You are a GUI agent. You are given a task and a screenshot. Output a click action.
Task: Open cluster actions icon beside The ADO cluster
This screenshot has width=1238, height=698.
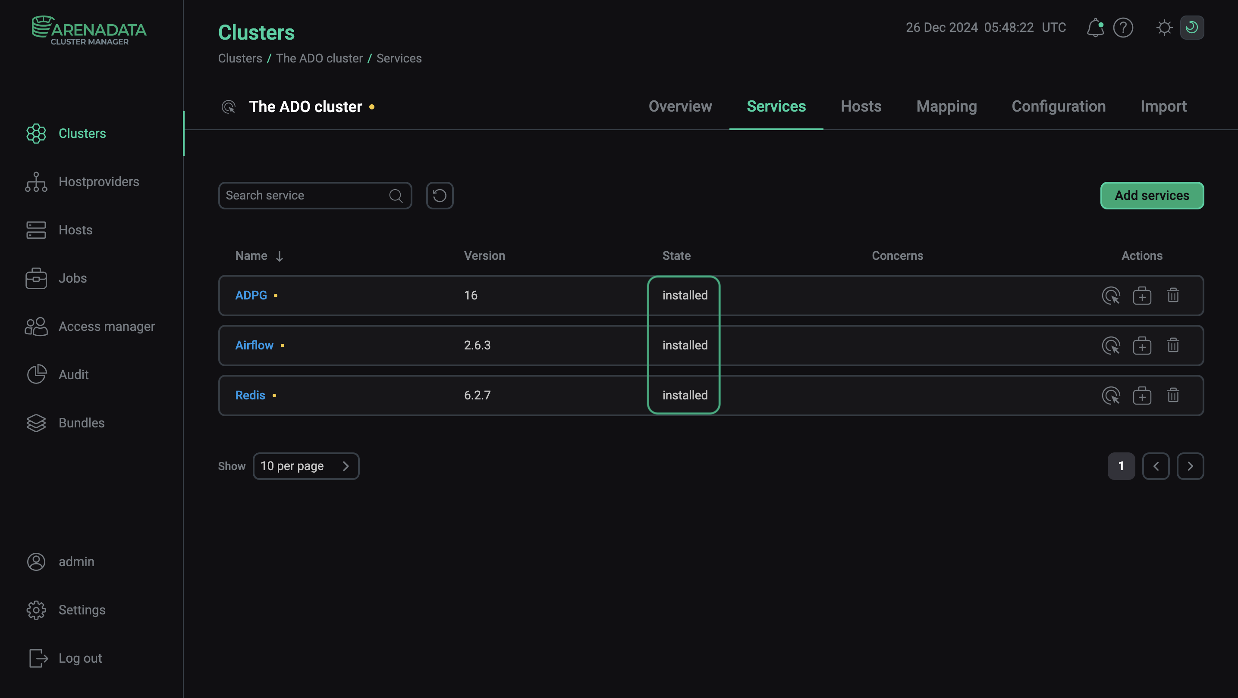click(x=228, y=106)
